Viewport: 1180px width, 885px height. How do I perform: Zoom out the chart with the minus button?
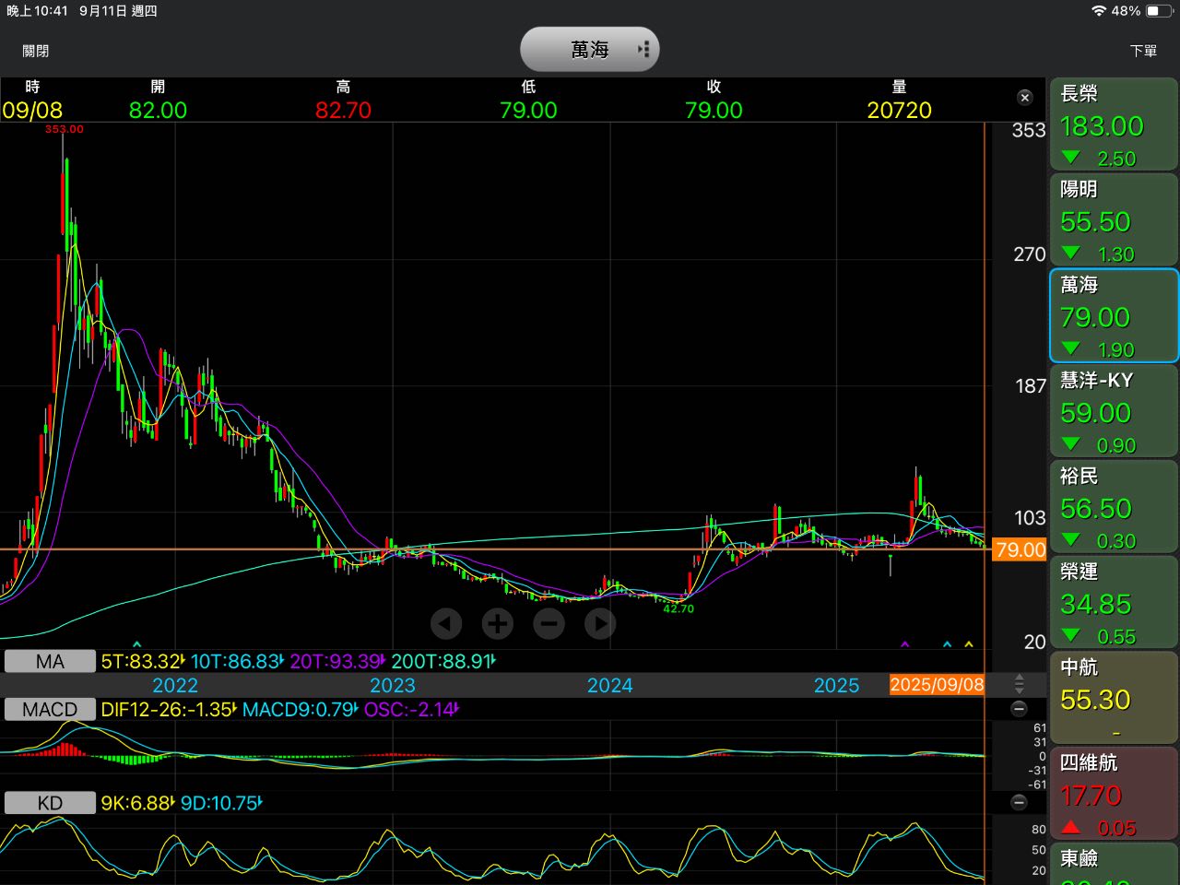pyautogui.click(x=549, y=624)
